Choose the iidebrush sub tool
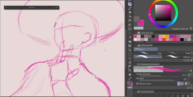 (x=176, y=56)
